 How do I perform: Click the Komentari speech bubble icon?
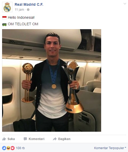click(x=25, y=139)
